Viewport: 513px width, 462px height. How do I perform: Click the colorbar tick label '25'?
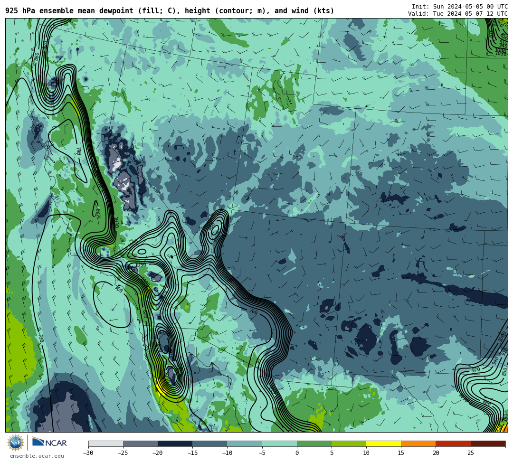(x=470, y=453)
